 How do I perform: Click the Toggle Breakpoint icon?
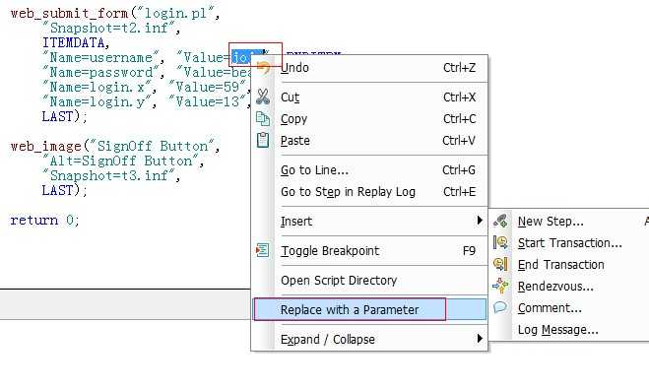pyautogui.click(x=262, y=250)
